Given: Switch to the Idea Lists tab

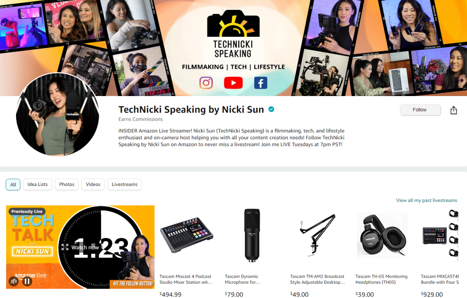Looking at the screenshot, I should point(38,184).
